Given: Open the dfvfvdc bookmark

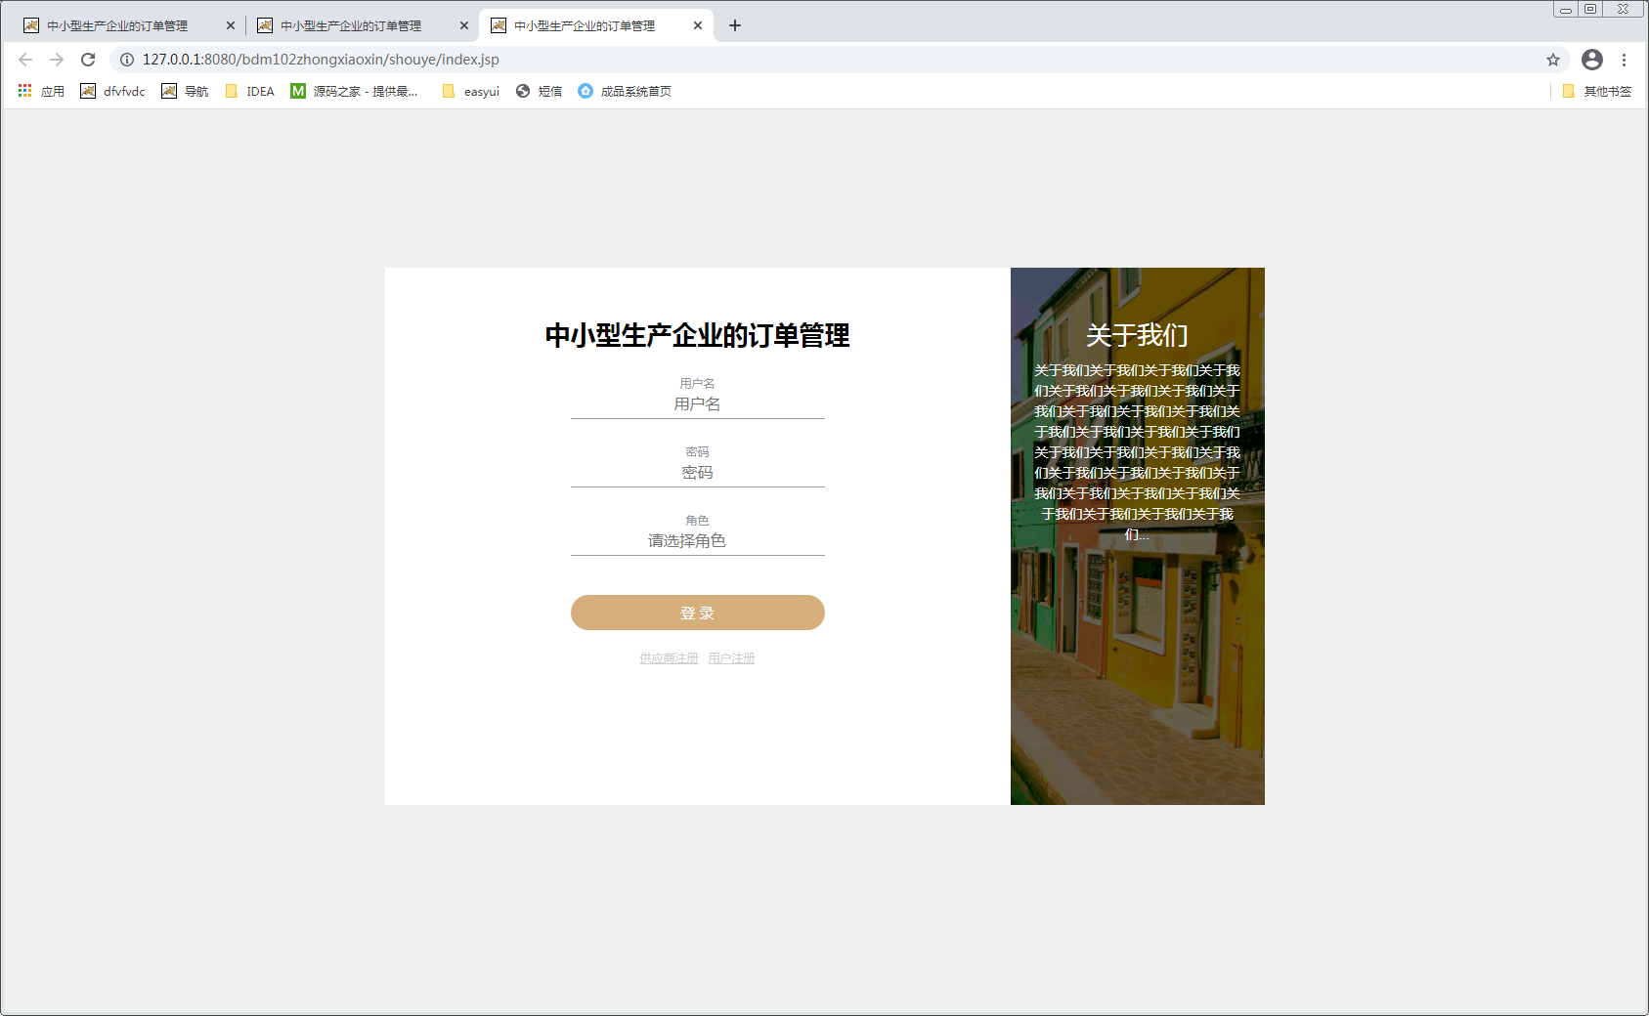Looking at the screenshot, I should click(112, 91).
